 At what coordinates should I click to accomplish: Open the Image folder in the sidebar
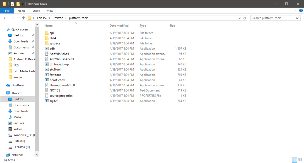pyautogui.click(x=17, y=77)
